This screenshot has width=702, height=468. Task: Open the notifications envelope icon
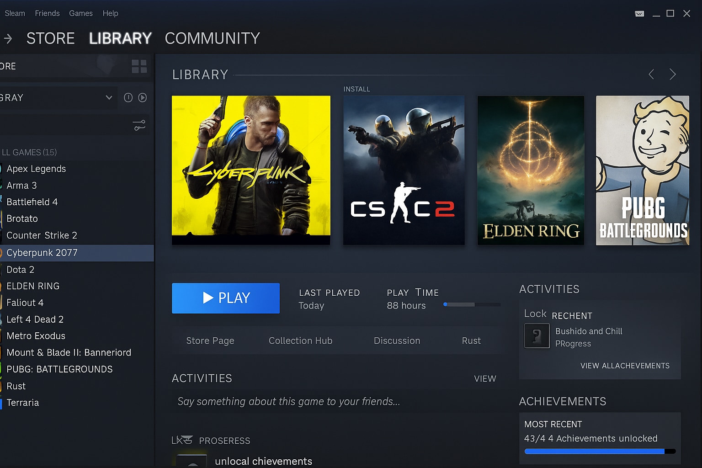[x=639, y=14]
